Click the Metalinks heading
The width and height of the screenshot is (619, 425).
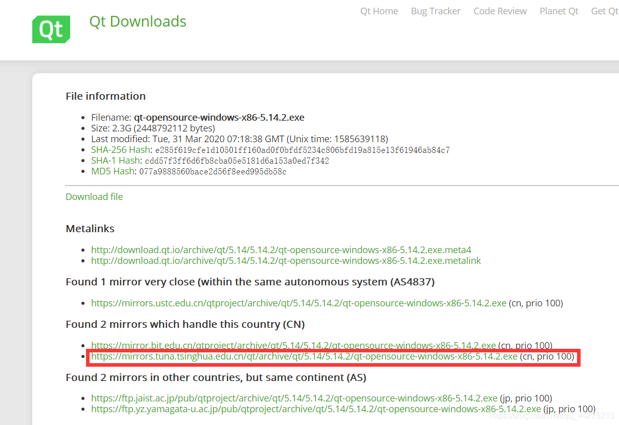tap(90, 229)
